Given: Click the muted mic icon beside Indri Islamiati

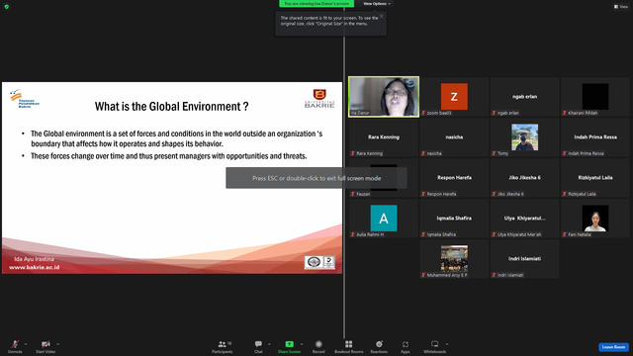Looking at the screenshot, I should coord(494,275).
